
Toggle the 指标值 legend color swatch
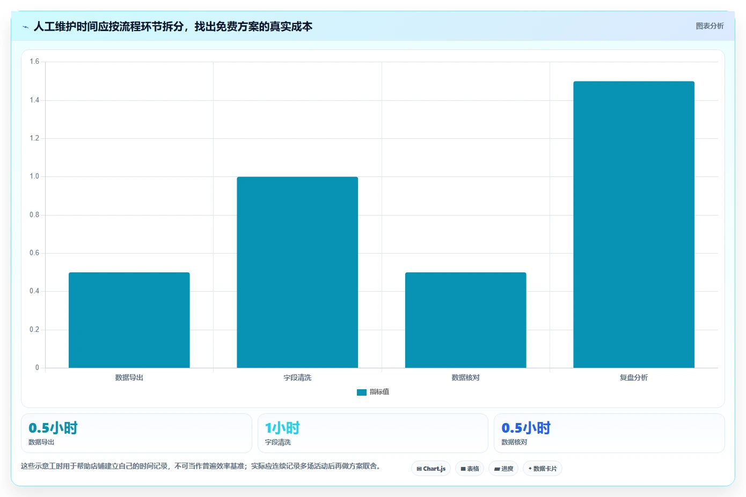362,392
